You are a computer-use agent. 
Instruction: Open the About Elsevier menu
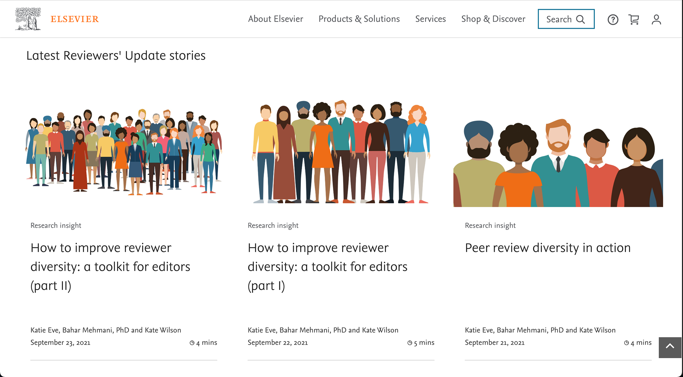[275, 19]
